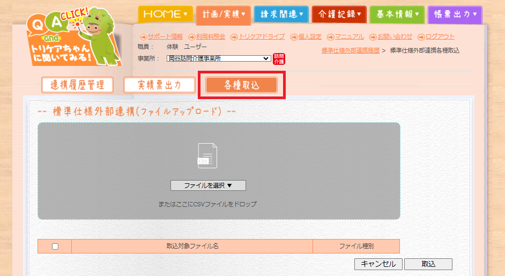Expand the 請求関連 menu

(x=281, y=14)
